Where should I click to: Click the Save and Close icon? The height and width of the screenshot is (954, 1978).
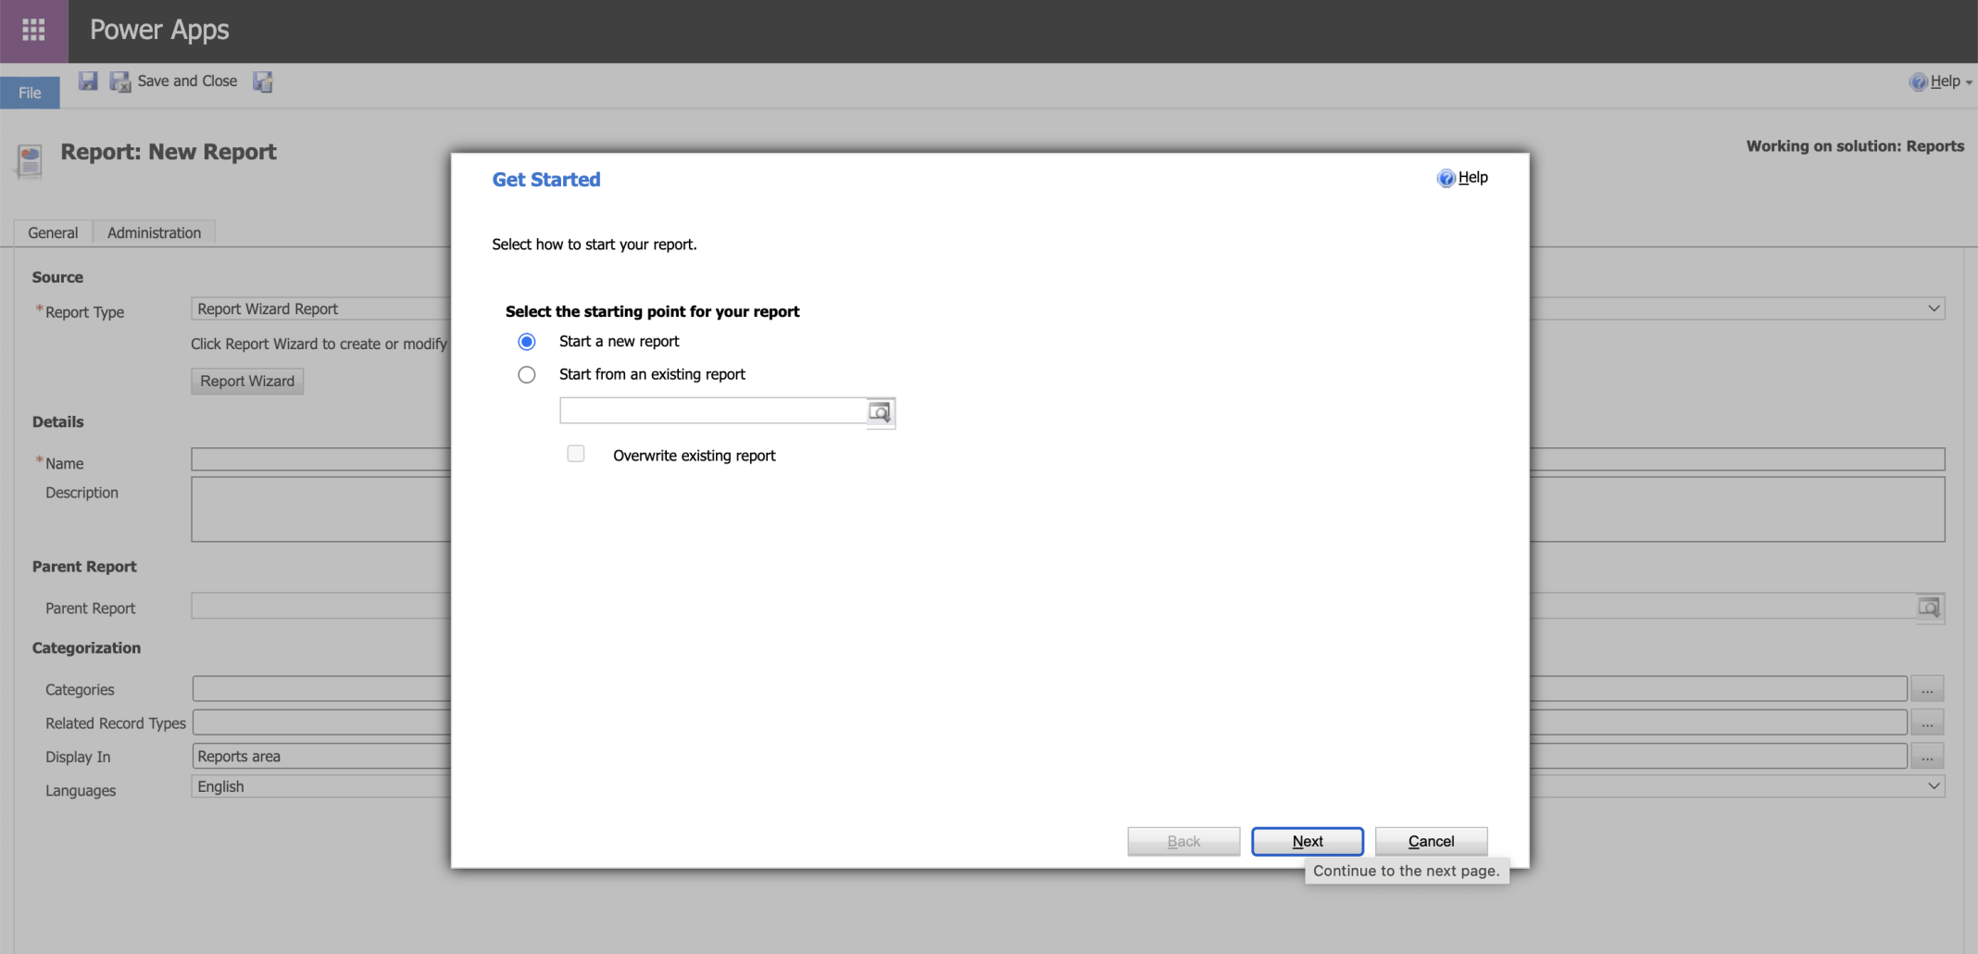(120, 82)
